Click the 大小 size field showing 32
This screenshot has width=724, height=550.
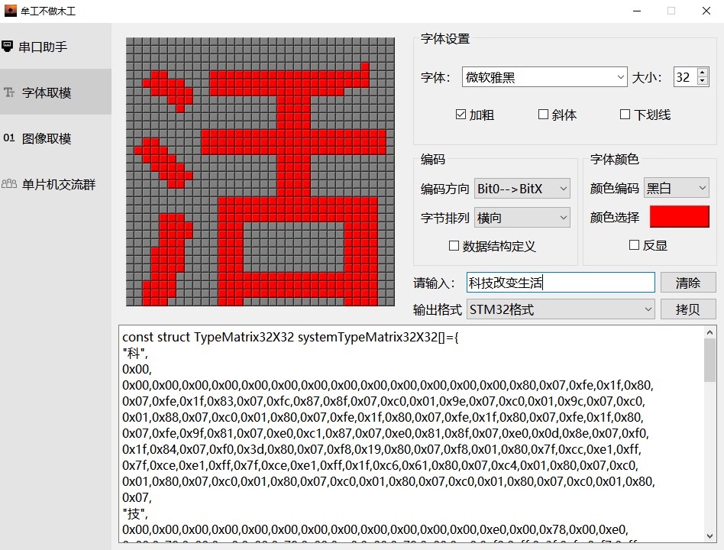point(685,77)
